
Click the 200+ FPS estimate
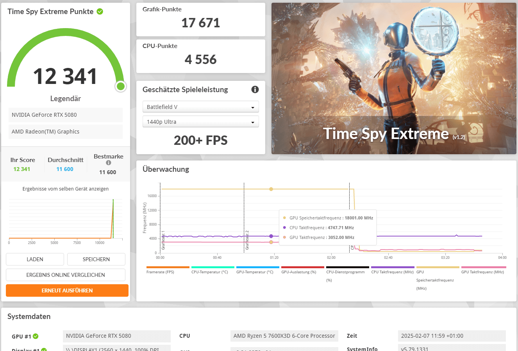[201, 141]
